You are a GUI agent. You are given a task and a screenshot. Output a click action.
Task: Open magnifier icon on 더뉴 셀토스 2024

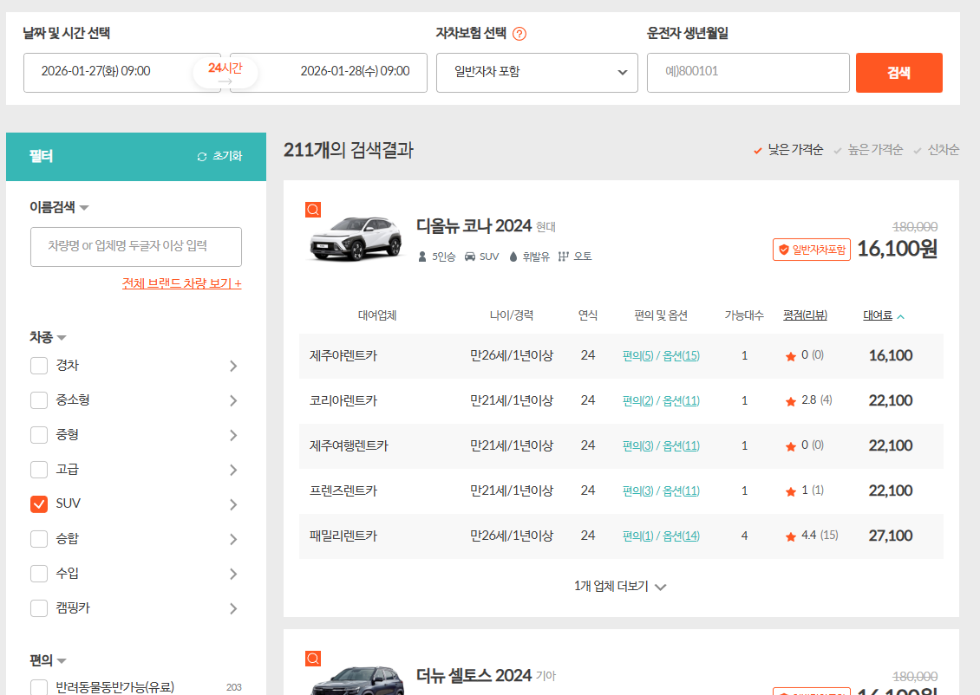[313, 658]
